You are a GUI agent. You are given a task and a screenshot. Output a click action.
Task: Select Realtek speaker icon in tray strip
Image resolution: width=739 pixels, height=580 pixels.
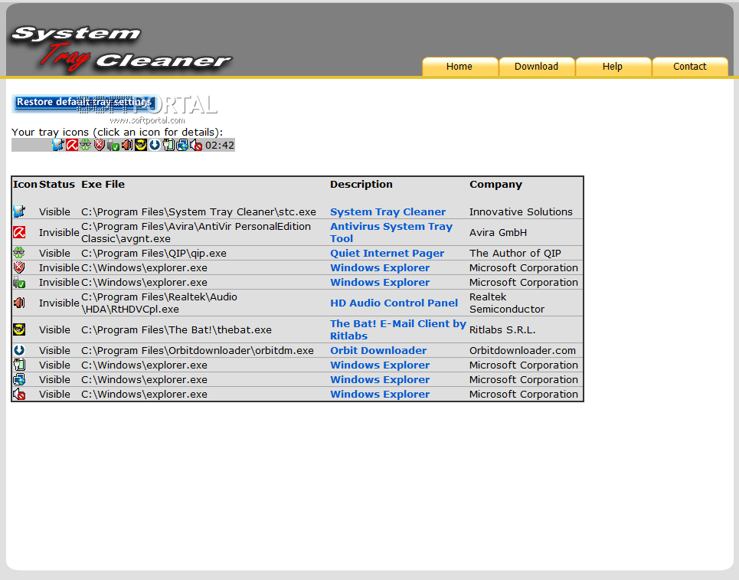point(127,145)
